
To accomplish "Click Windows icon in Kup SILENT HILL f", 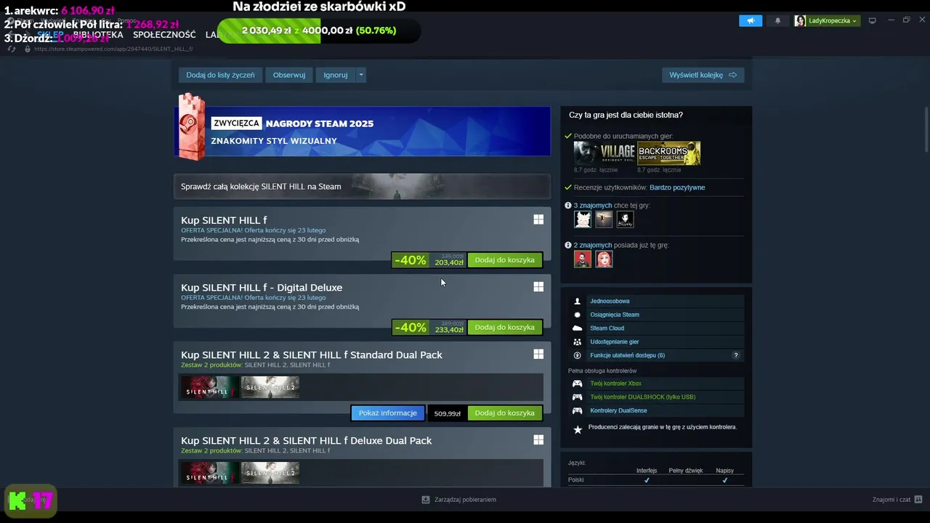I will (x=538, y=219).
